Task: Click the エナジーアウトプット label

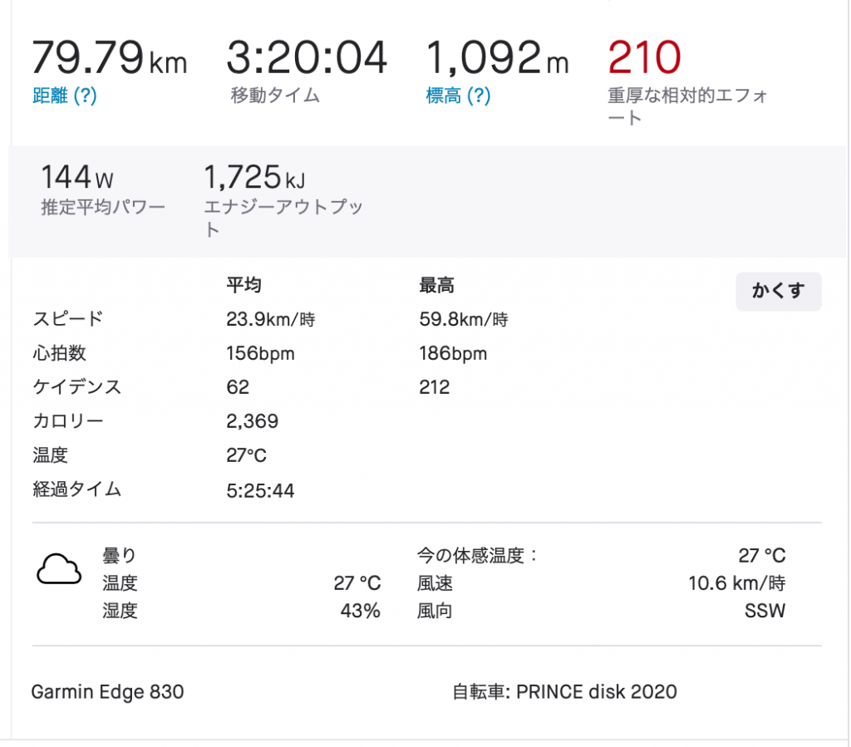Action: (x=283, y=218)
